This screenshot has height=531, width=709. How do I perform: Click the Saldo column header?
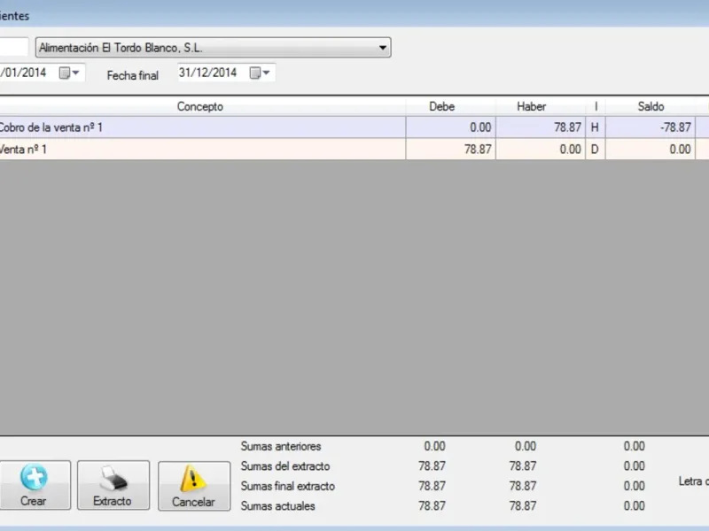click(651, 106)
